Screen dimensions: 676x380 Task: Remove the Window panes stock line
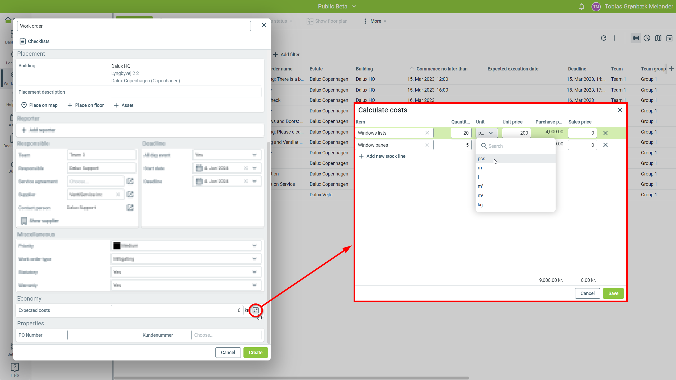click(x=605, y=145)
